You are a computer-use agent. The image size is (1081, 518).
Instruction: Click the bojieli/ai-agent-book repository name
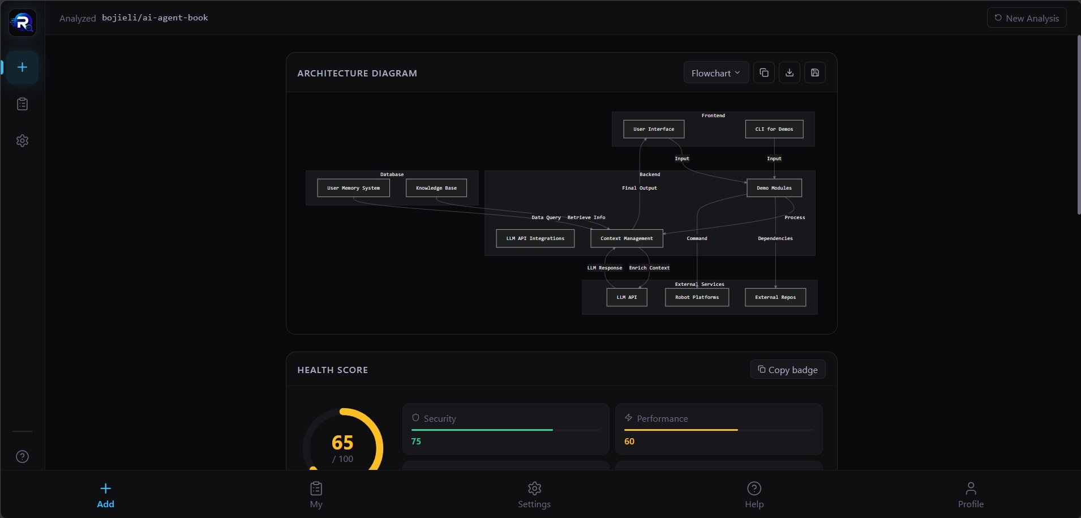point(155,18)
